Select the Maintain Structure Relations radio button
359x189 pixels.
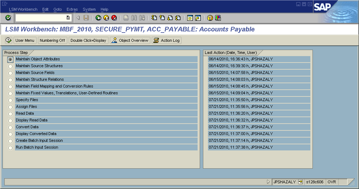pyautogui.click(x=10, y=80)
